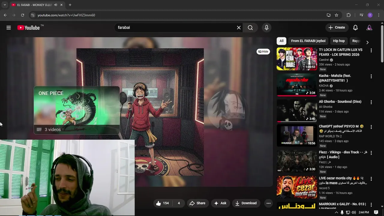
Task: Install YouTube app from address bar icon
Action: (x=328, y=15)
